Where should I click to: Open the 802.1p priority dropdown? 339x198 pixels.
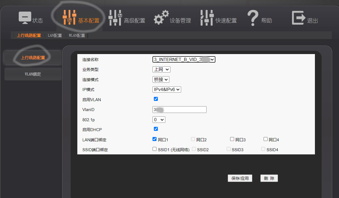(x=159, y=120)
